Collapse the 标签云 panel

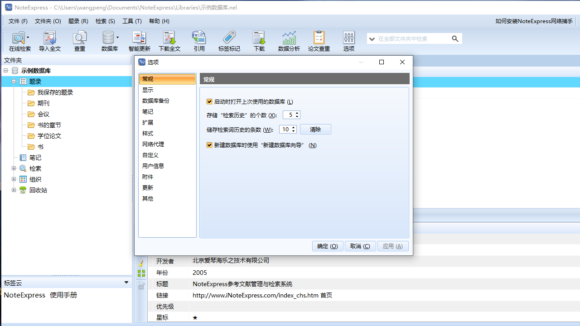[x=126, y=283]
